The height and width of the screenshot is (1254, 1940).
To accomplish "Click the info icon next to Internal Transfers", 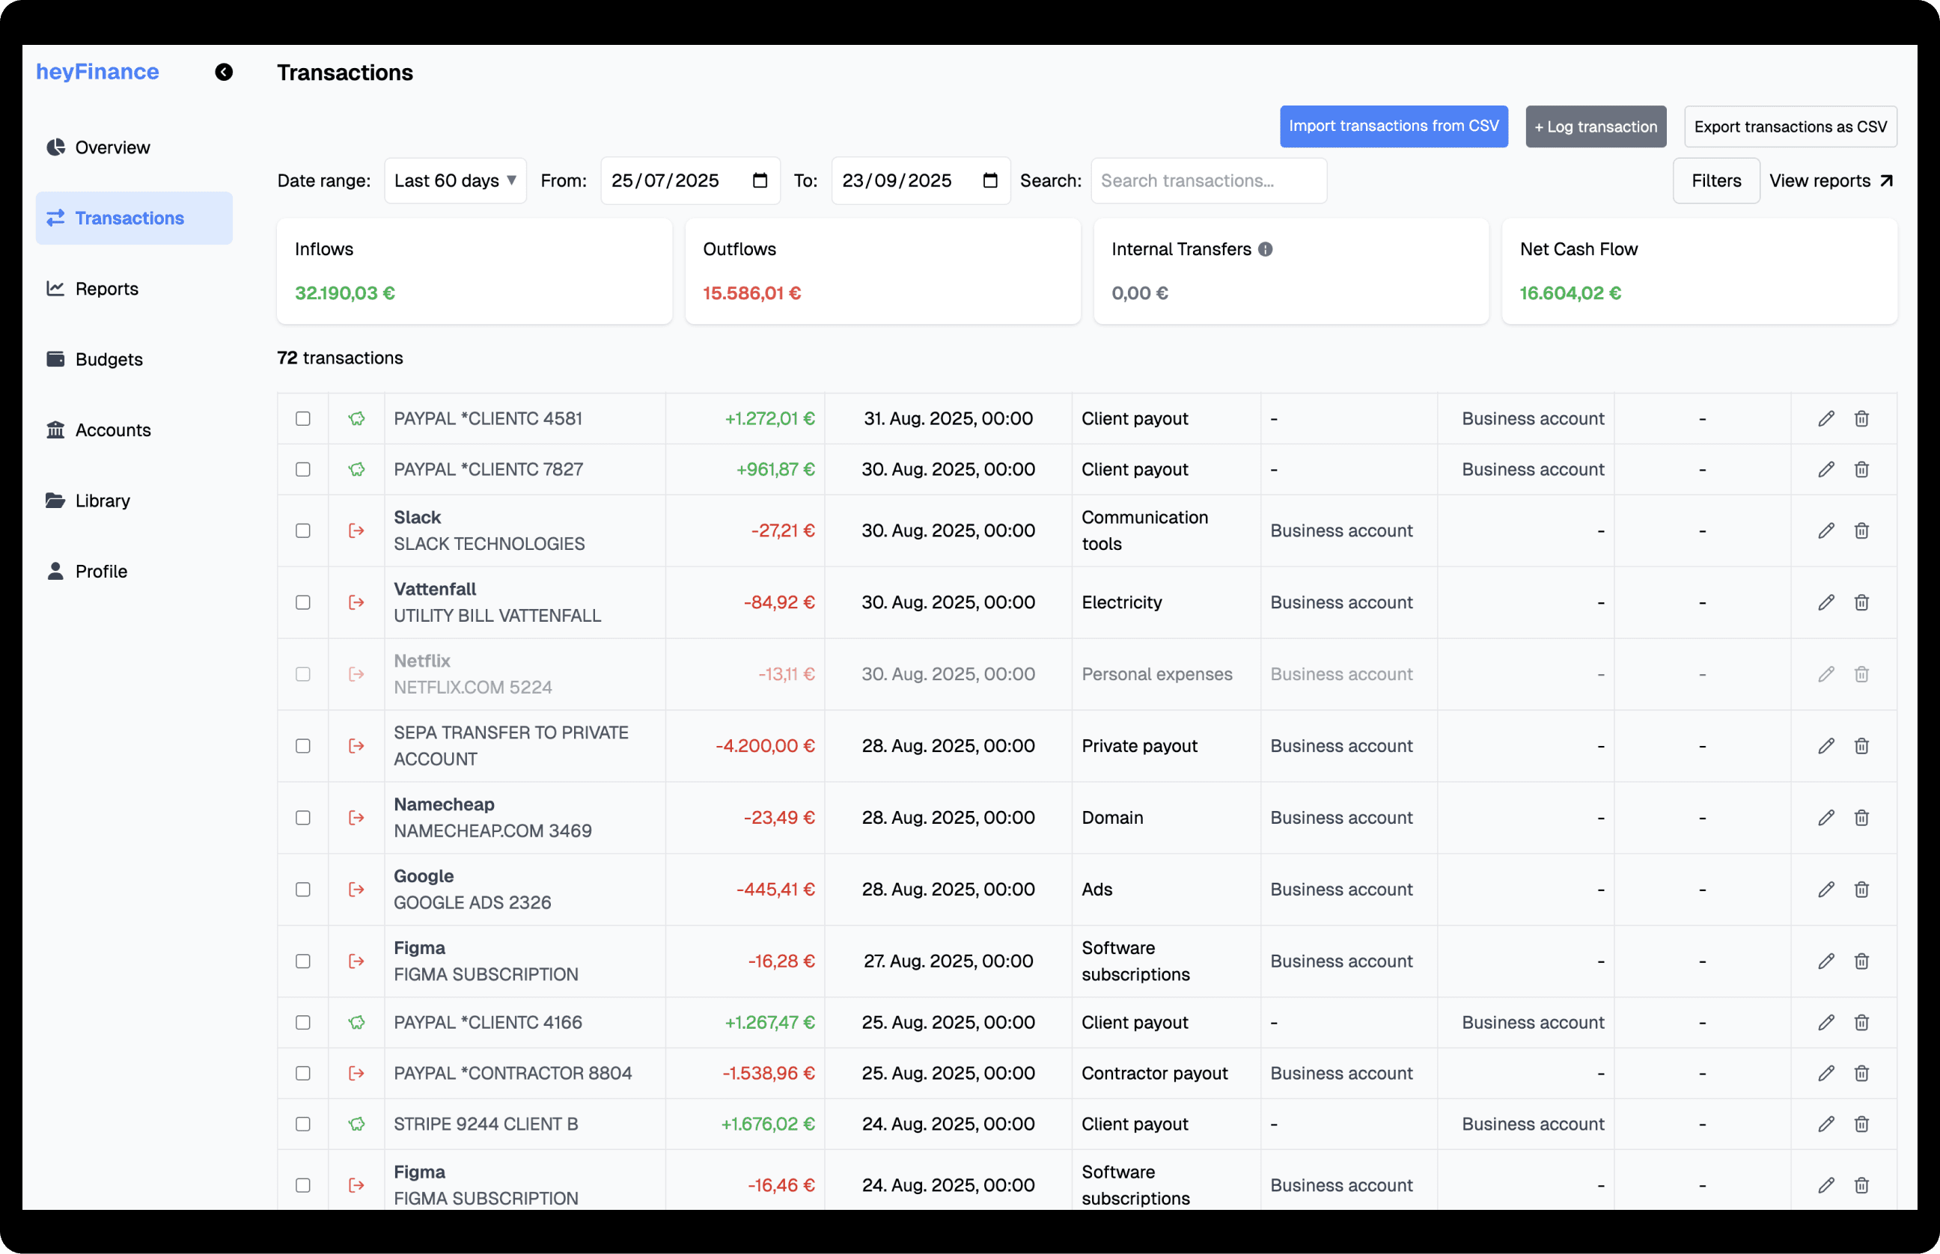I will 1265,249.
